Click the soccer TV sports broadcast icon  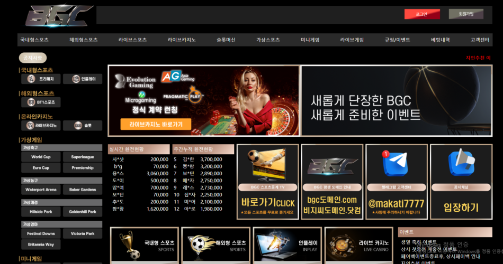[267, 165]
